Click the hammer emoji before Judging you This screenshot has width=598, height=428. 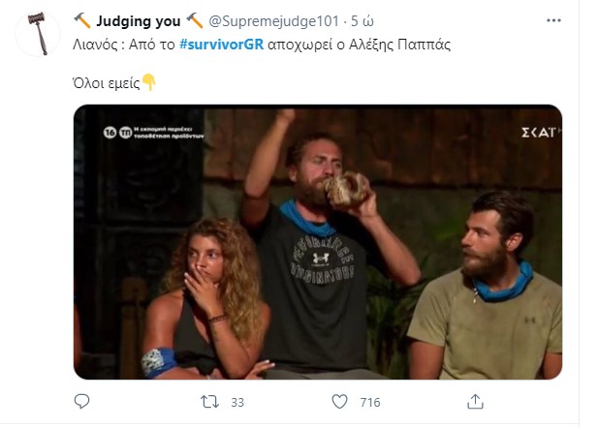click(x=82, y=20)
